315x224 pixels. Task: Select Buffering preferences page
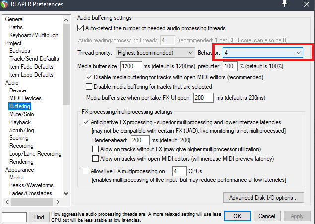pos(20,106)
